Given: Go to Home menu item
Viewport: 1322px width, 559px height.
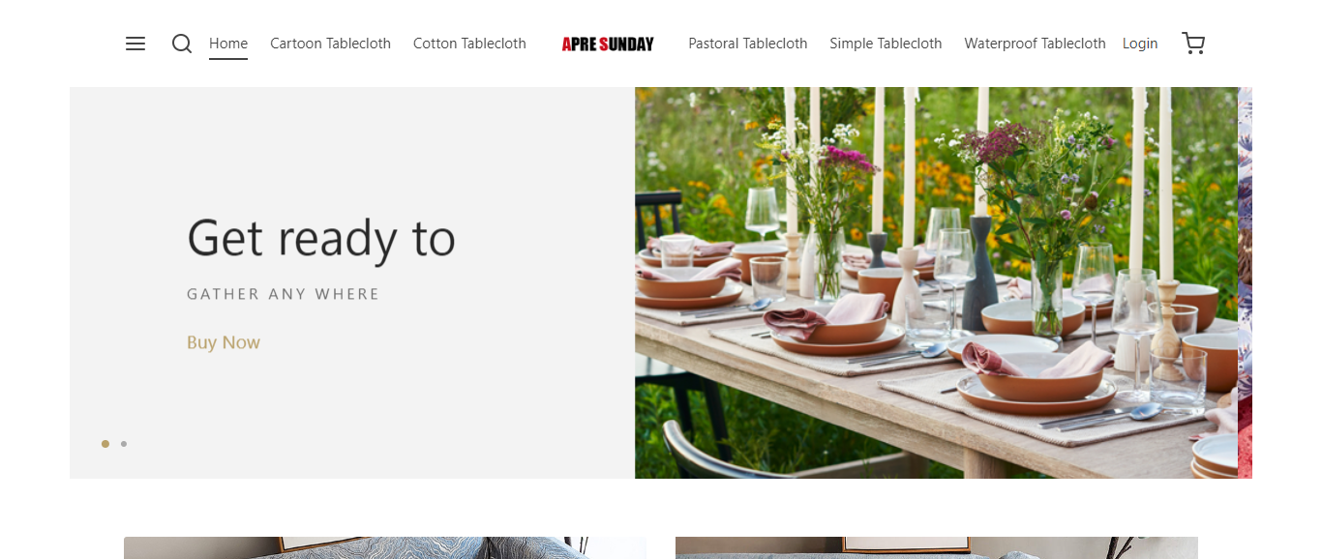Looking at the screenshot, I should (x=228, y=44).
